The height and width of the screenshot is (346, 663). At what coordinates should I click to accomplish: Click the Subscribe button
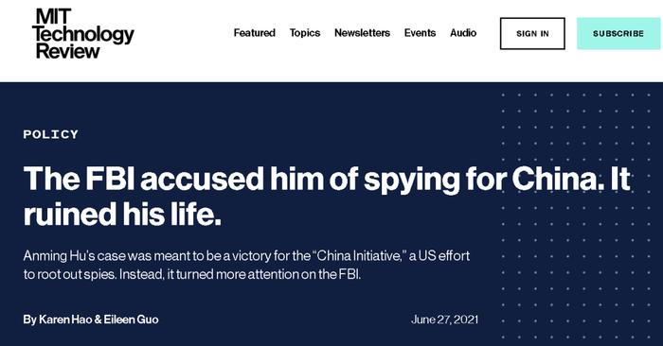[x=618, y=33]
